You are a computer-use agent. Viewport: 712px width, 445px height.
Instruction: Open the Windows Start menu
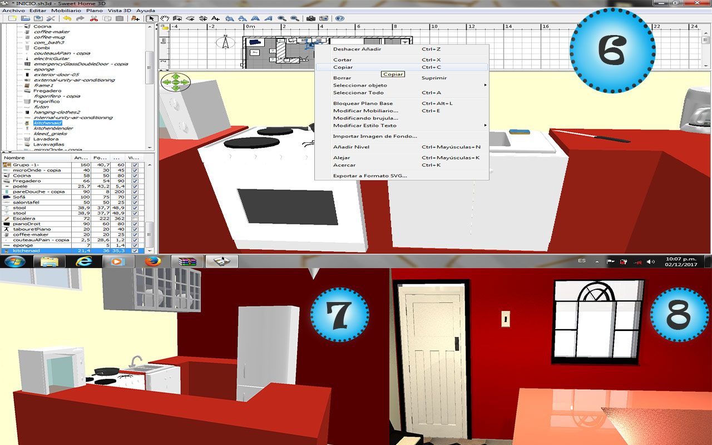14,261
